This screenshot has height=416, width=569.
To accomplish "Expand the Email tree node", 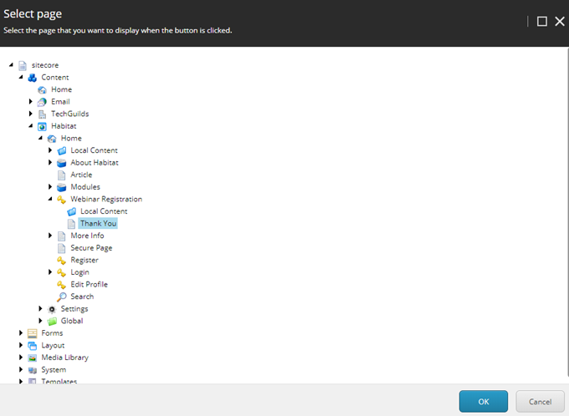I will [30, 101].
